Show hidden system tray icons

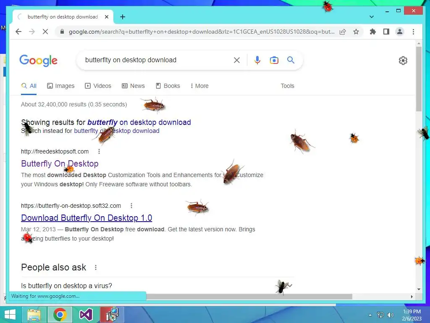tap(370, 315)
